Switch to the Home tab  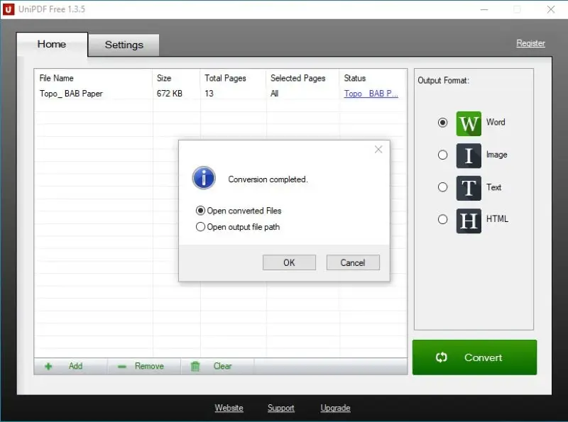pos(52,44)
